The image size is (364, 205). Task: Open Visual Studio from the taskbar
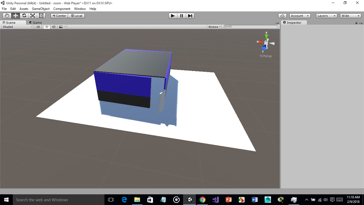coord(215,200)
